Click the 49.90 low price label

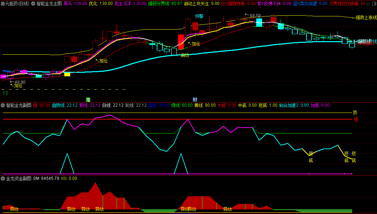coord(20,82)
